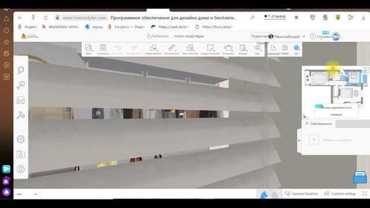370x208 pixels.
Task: Switch to the 2D plane view
Action: pos(273,49)
